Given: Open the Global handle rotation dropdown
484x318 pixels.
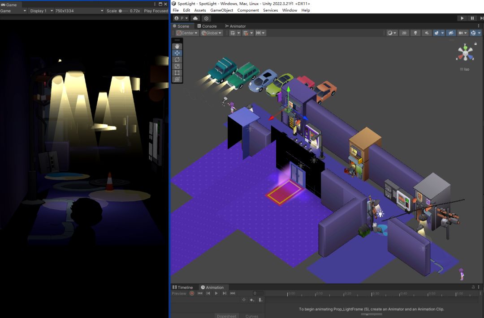Looking at the screenshot, I should [212, 33].
